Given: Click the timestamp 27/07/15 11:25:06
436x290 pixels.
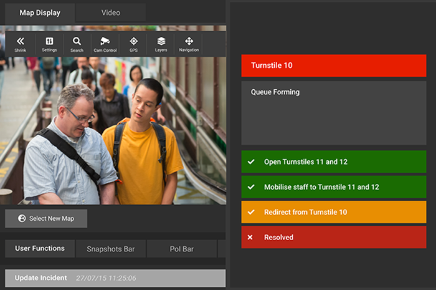Looking at the screenshot, I should click(106, 278).
